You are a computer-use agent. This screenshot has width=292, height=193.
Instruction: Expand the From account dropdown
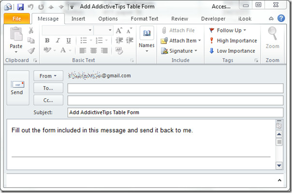click(48, 76)
